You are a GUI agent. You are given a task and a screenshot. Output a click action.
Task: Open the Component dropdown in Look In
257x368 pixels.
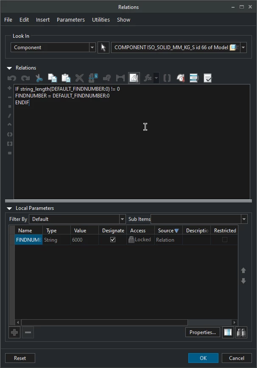point(92,47)
